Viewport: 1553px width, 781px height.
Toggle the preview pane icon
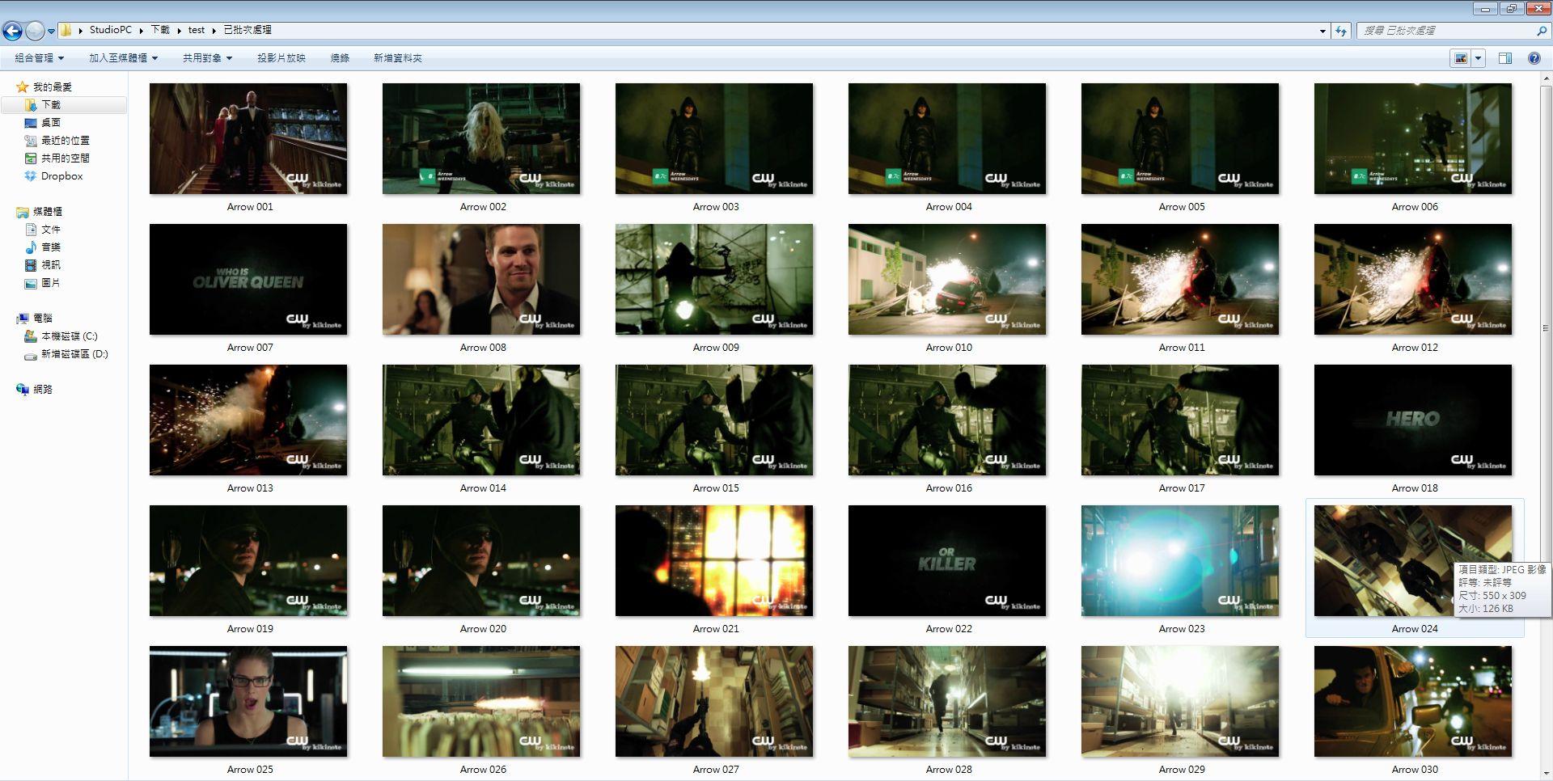[1505, 58]
